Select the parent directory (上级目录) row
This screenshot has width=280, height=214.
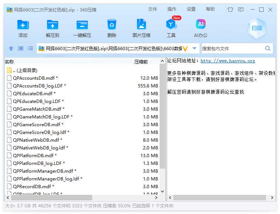click(x=82, y=70)
